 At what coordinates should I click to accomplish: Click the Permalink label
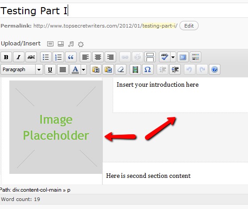point(16,26)
